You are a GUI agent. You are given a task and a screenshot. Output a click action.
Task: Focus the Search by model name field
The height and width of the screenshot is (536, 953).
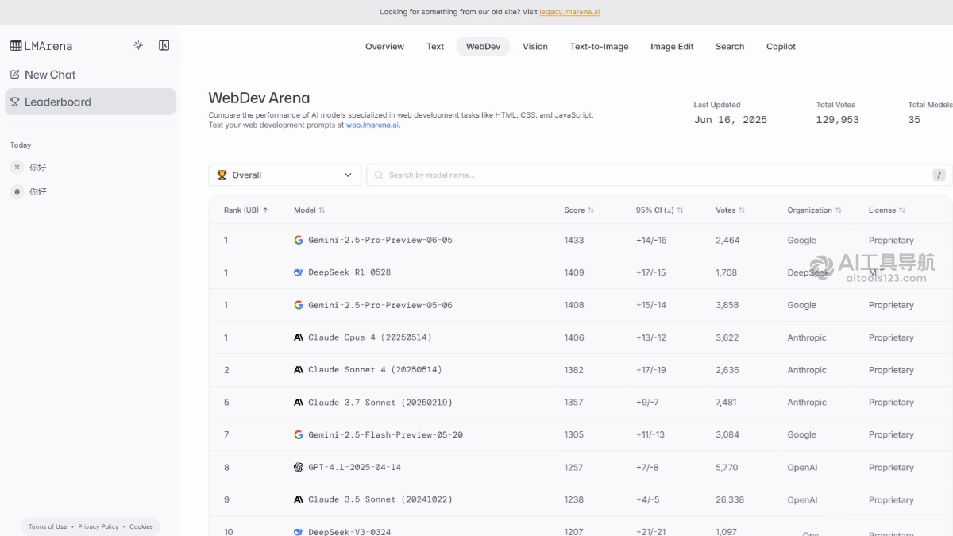[659, 175]
